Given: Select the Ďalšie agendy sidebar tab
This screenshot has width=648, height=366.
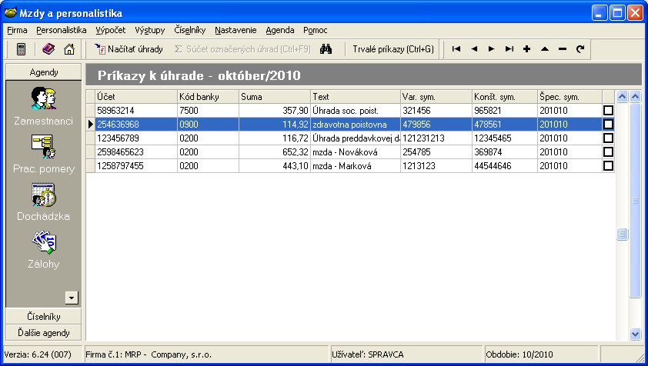Looking at the screenshot, I should [43, 332].
